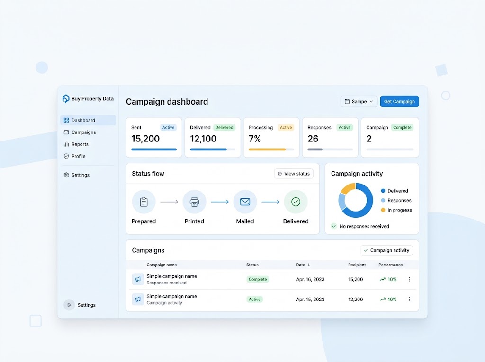
Task: Click the green Delivered badge
Action: (224, 127)
